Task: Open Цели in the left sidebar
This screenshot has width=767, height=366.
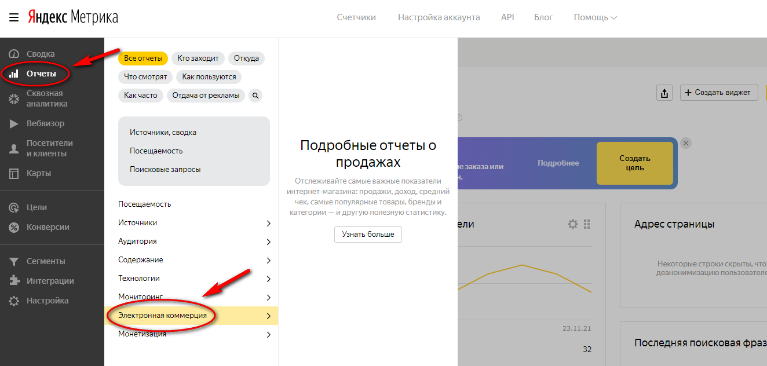Action: [x=37, y=207]
